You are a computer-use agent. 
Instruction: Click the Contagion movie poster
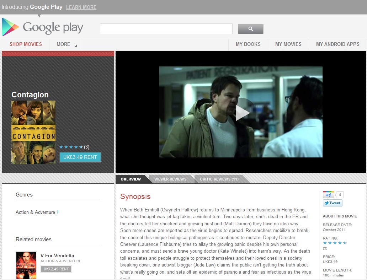[33, 133]
